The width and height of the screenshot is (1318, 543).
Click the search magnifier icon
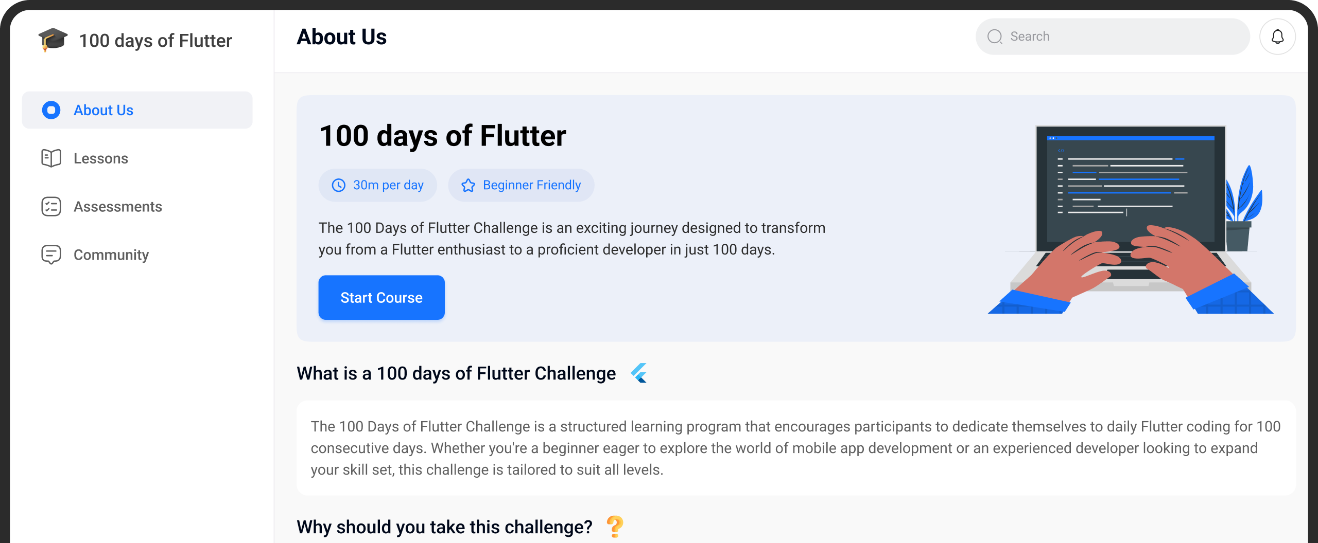point(995,37)
